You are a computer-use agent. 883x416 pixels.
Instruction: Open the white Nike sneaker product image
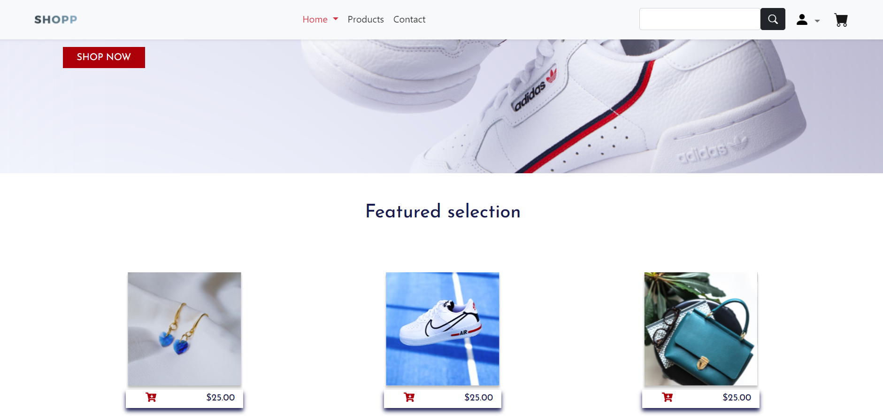pos(443,329)
